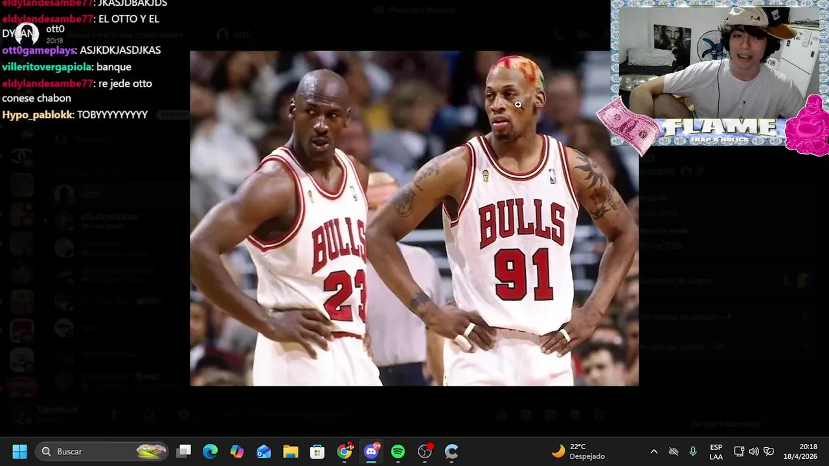
Task: Click the chat message 'banque'
Action: point(114,67)
